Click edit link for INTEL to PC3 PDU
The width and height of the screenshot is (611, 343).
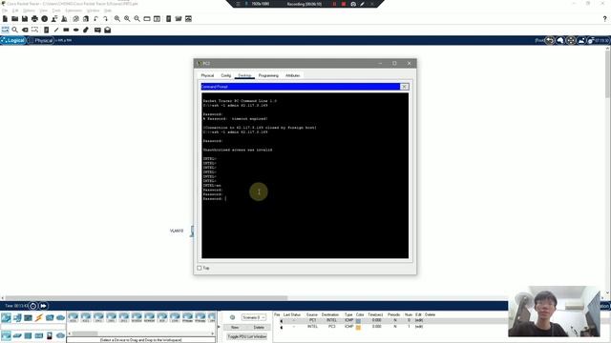click(x=419, y=327)
